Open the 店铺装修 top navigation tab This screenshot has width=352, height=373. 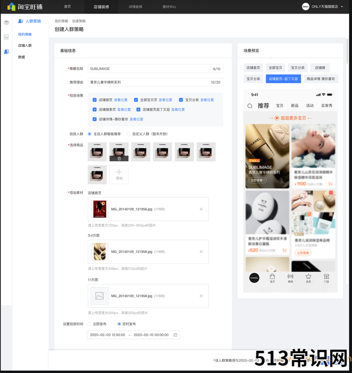click(101, 7)
